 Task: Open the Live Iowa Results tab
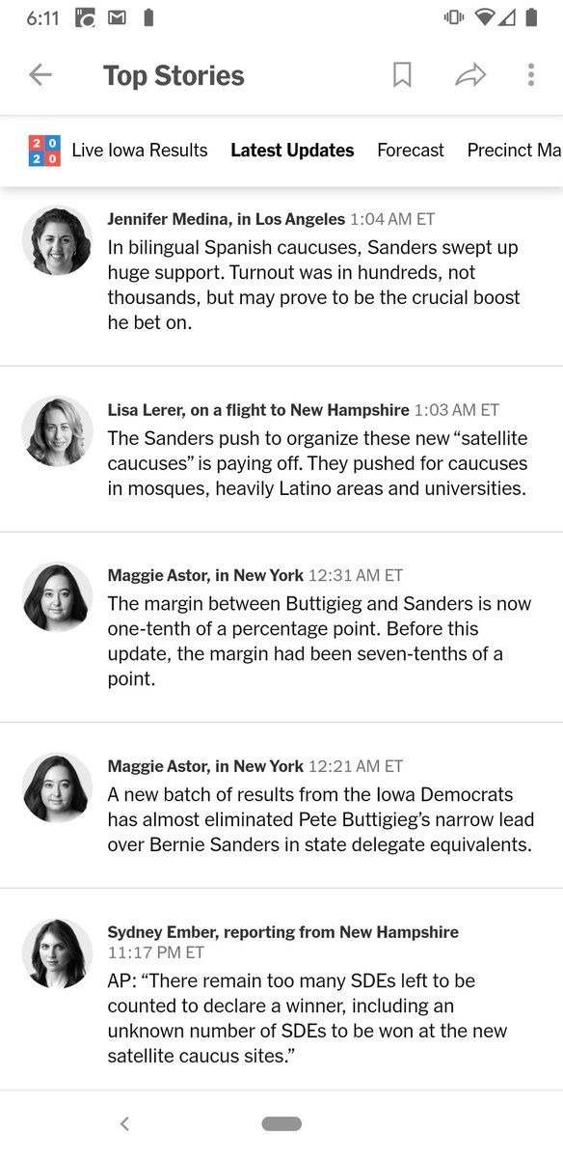point(140,151)
